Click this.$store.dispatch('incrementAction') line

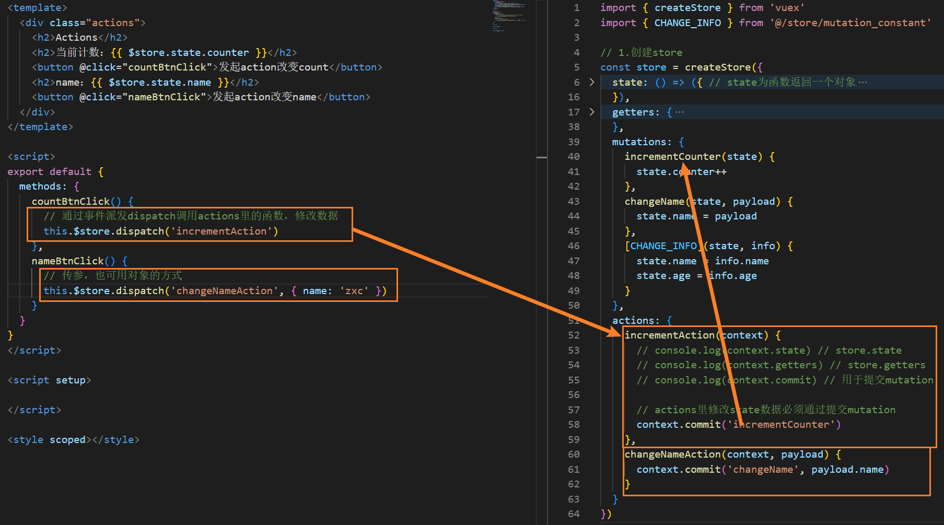pyautogui.click(x=161, y=231)
